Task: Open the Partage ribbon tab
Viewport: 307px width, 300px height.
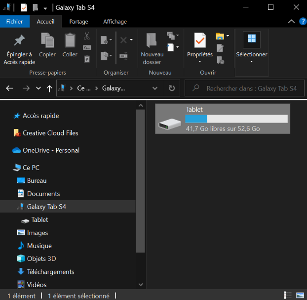Action: pyautogui.click(x=78, y=22)
